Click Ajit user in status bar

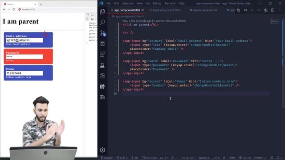134,158
